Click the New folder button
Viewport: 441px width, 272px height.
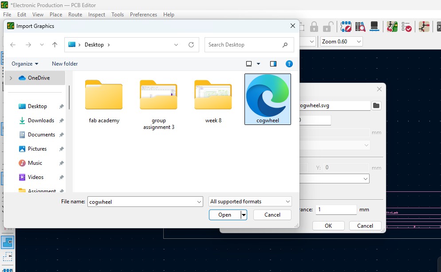coord(65,64)
